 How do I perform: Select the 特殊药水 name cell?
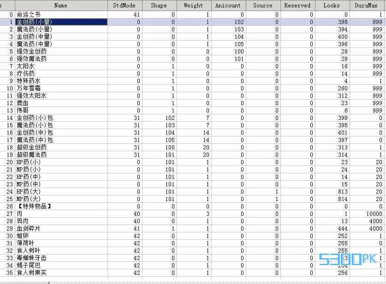tap(61, 81)
